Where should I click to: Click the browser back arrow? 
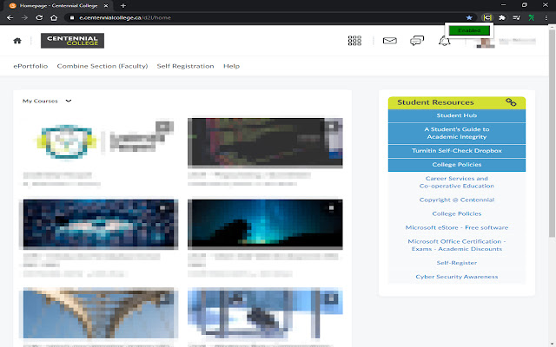pyautogui.click(x=10, y=17)
